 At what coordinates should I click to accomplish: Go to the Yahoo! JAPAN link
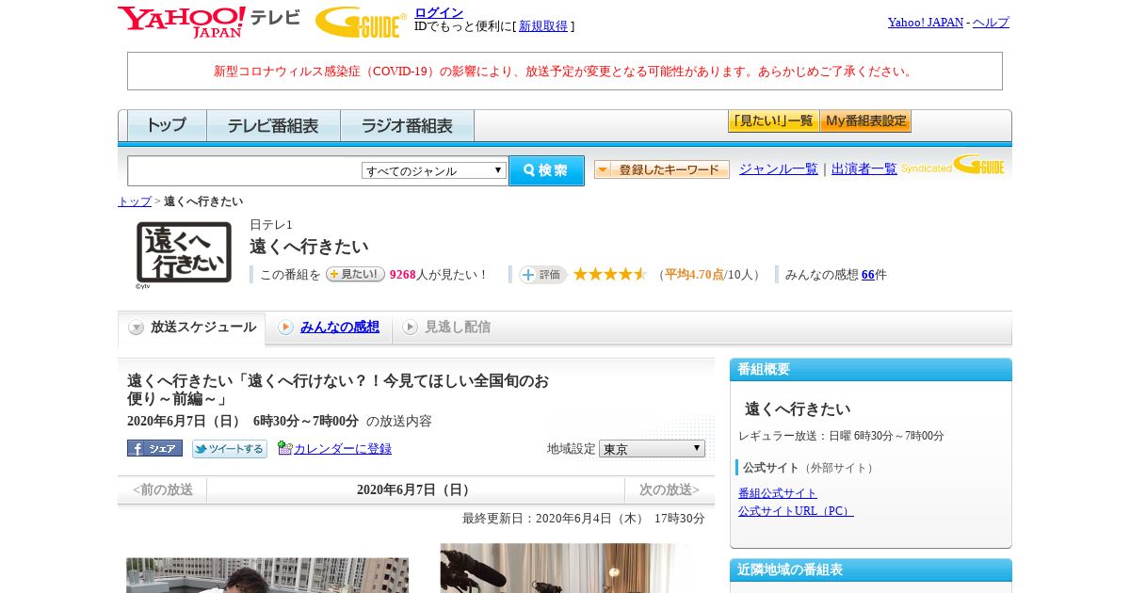tap(926, 22)
